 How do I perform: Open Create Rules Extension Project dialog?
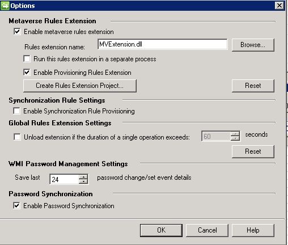(x=79, y=86)
